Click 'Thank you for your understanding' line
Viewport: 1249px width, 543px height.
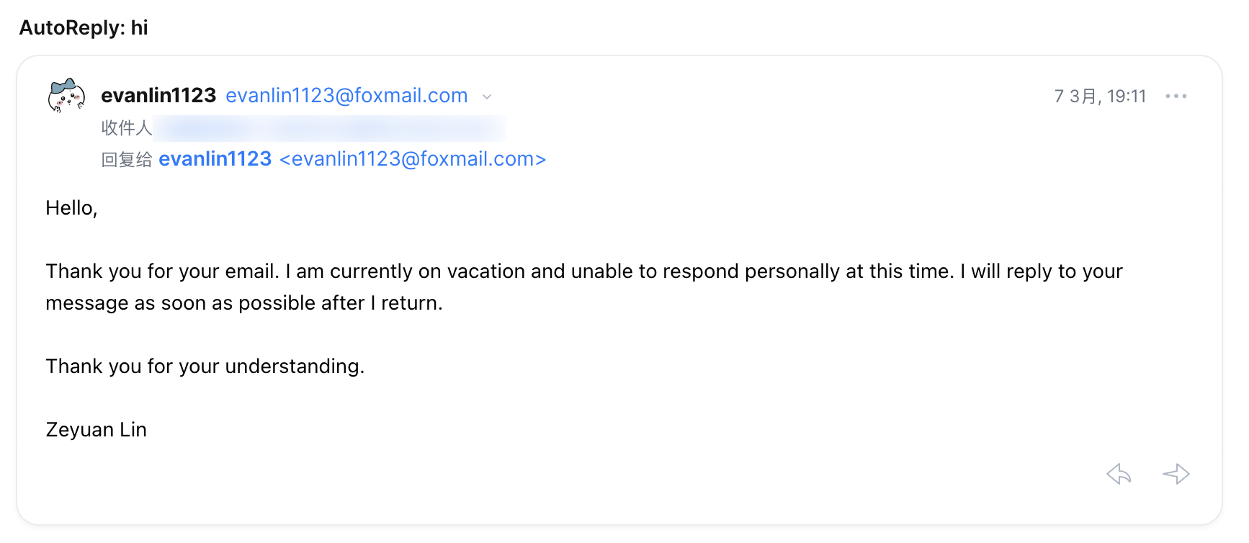pyautogui.click(x=205, y=367)
